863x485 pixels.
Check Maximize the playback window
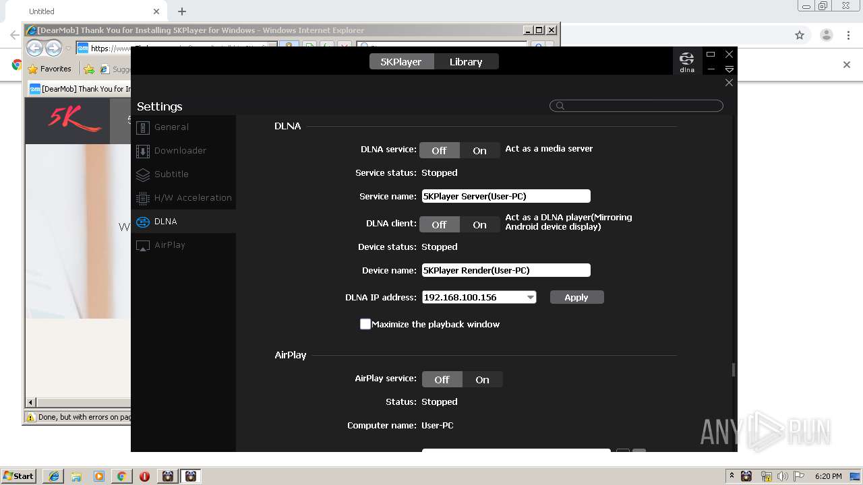tap(365, 324)
